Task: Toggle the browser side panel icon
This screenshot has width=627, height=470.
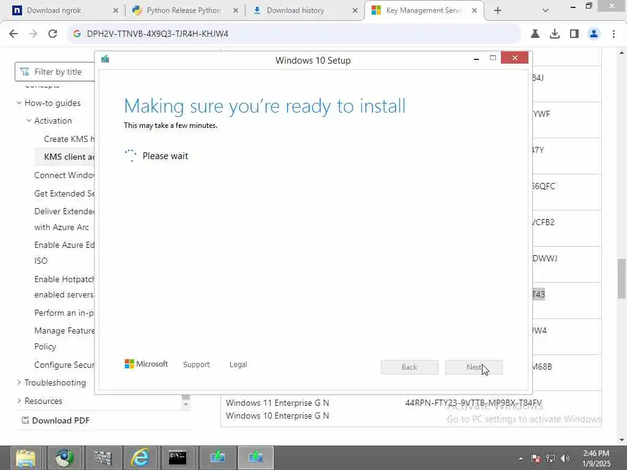Action: coord(574,34)
